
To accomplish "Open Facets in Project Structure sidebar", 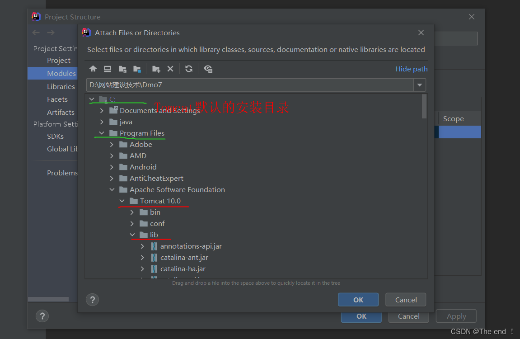I will 57,99.
